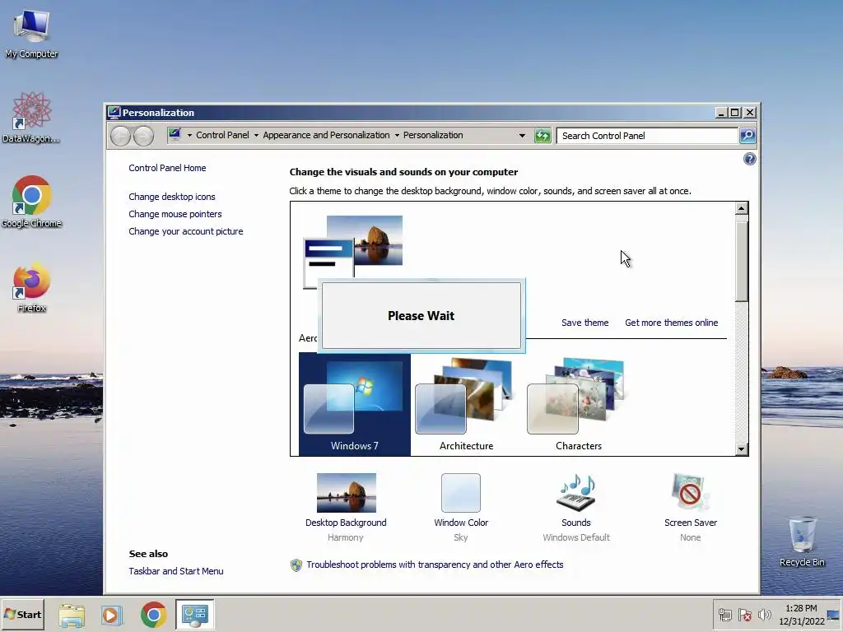Viewport: 843px width, 632px height.
Task: Expand arrow after Appearance and Personalization breadcrumb
Action: click(397, 136)
